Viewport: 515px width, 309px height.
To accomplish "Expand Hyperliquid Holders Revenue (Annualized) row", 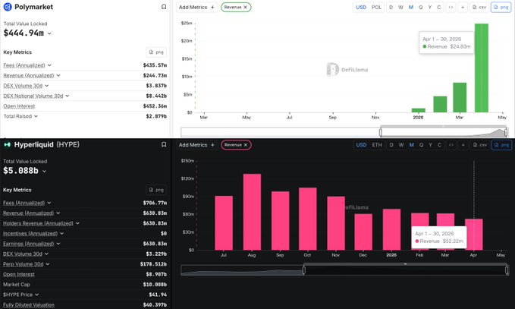I will pos(77,223).
